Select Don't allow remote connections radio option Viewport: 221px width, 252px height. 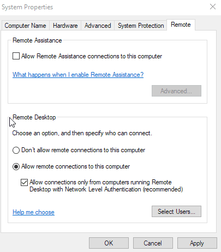pyautogui.click(x=16, y=150)
